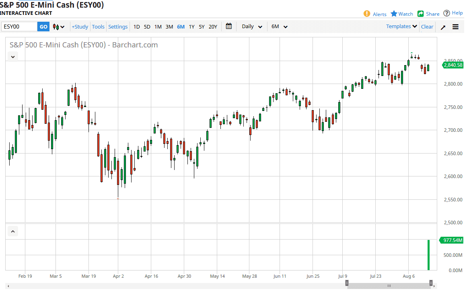Expand the volume pane chevron
467x293 pixels.
13,231
